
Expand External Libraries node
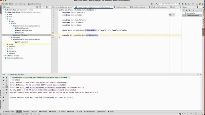[3, 56]
